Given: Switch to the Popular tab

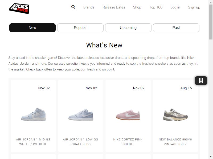Looking at the screenshot, I should 80,28.
